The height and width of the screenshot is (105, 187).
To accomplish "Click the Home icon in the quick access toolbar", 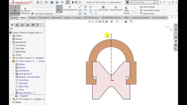I will [38, 2].
